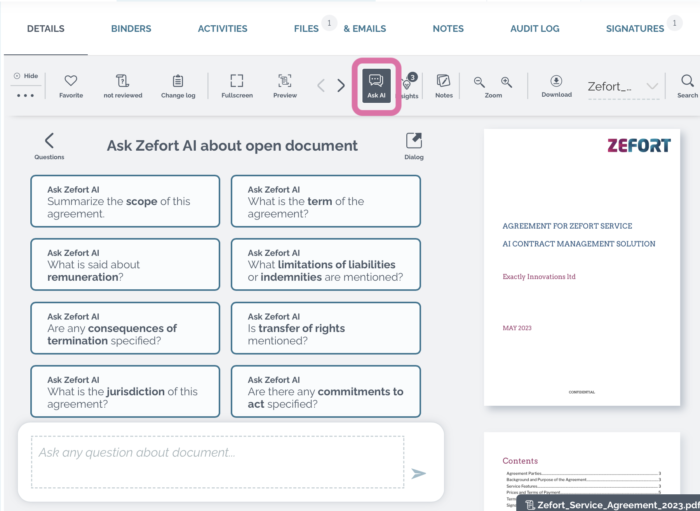Open AI Insights with the lightbulb icon
Screen dimensions: 700x511
click(x=407, y=85)
